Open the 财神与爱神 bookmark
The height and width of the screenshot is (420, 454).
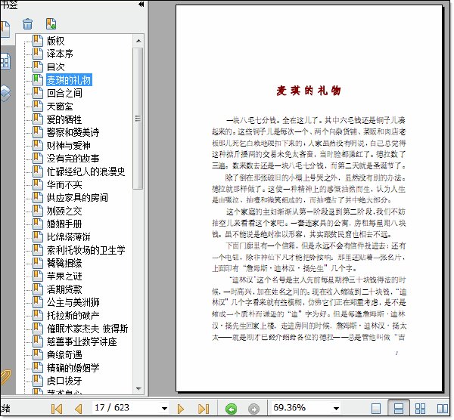pos(69,146)
